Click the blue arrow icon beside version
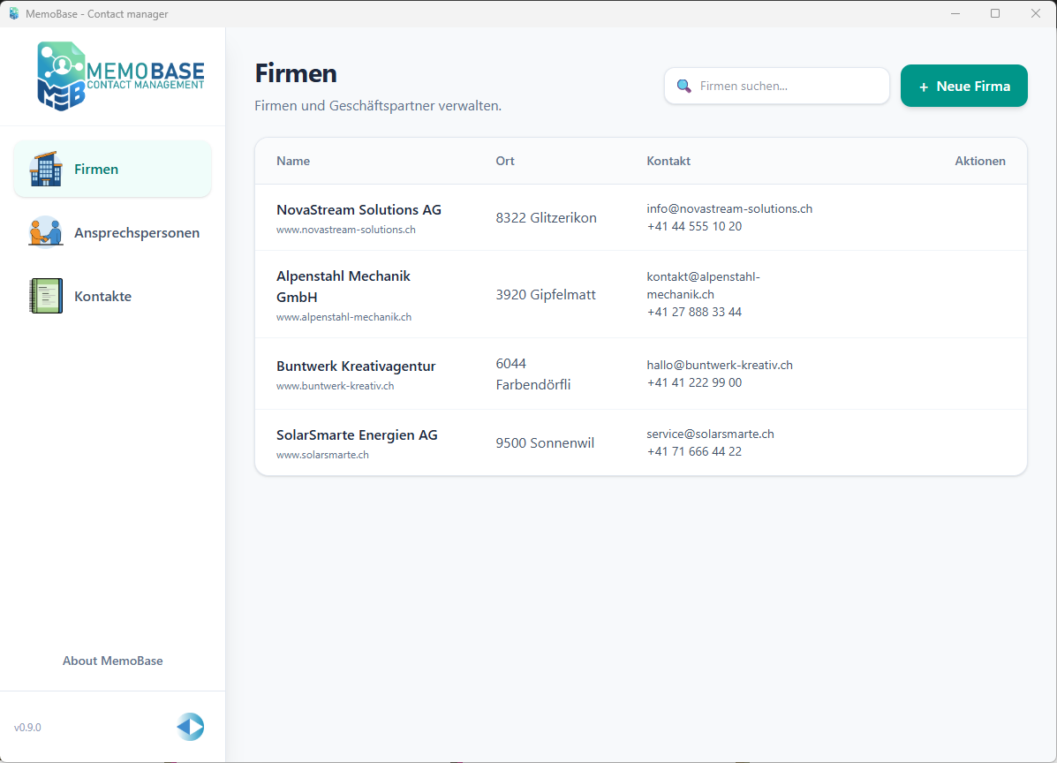 pos(191,727)
